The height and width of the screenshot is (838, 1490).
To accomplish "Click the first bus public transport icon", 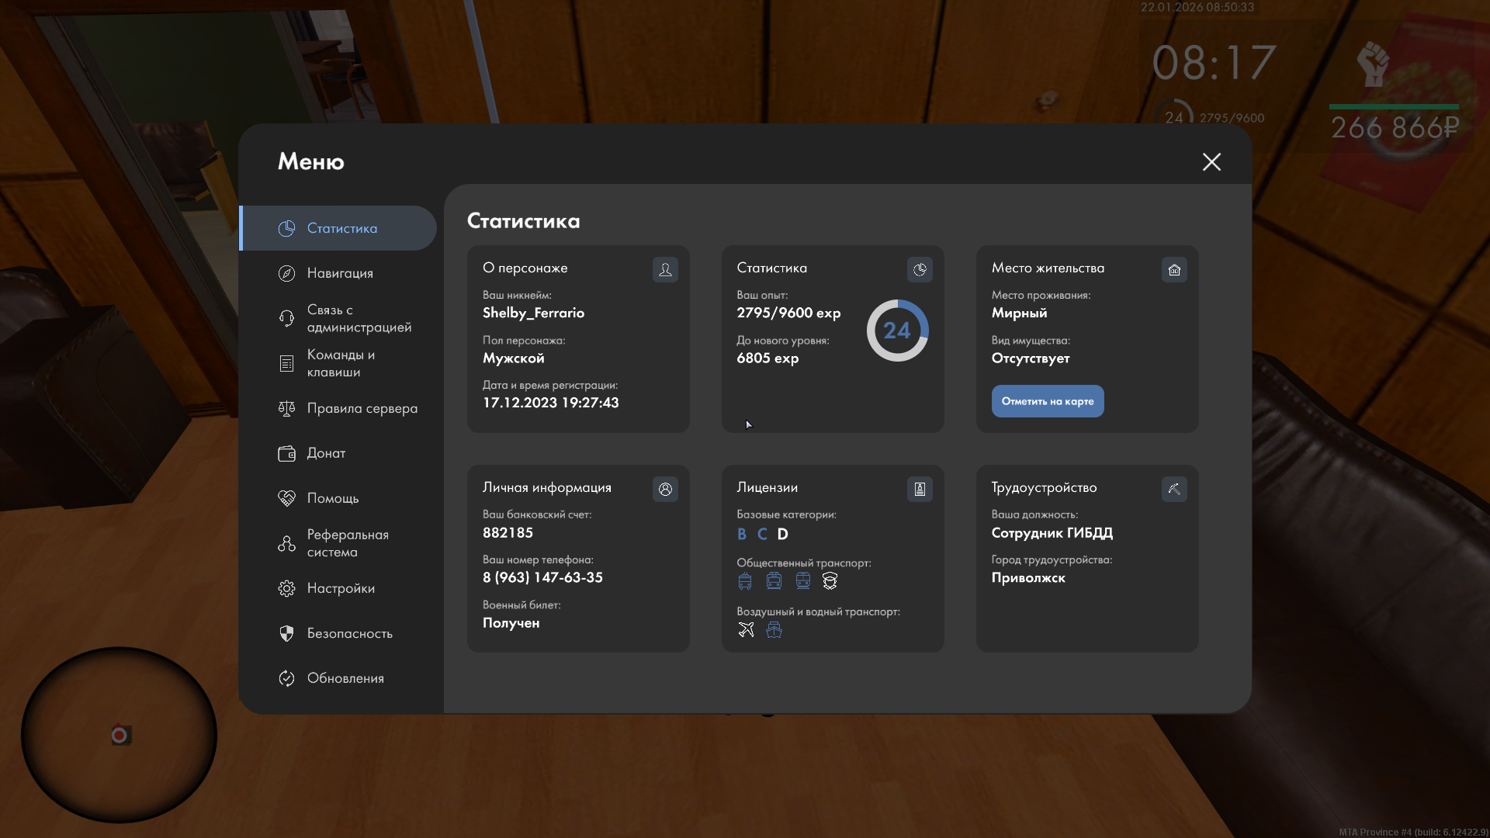I will (x=745, y=580).
